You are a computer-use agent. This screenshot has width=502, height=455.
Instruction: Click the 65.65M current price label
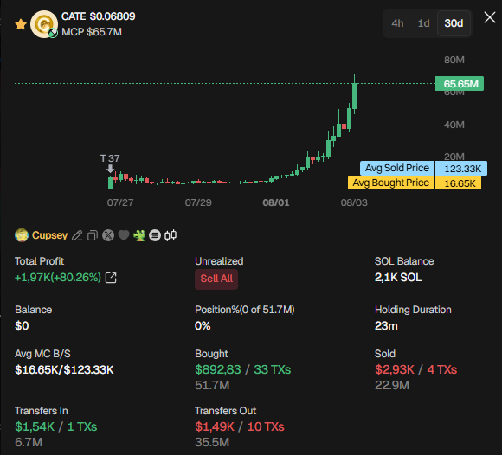460,84
